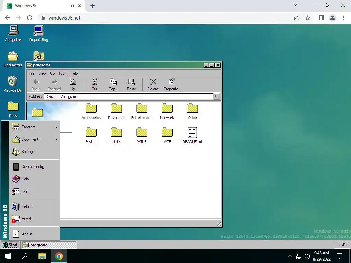This screenshot has height=263, width=351.
Task: Bookmark this page with star icon
Action: (x=308, y=18)
